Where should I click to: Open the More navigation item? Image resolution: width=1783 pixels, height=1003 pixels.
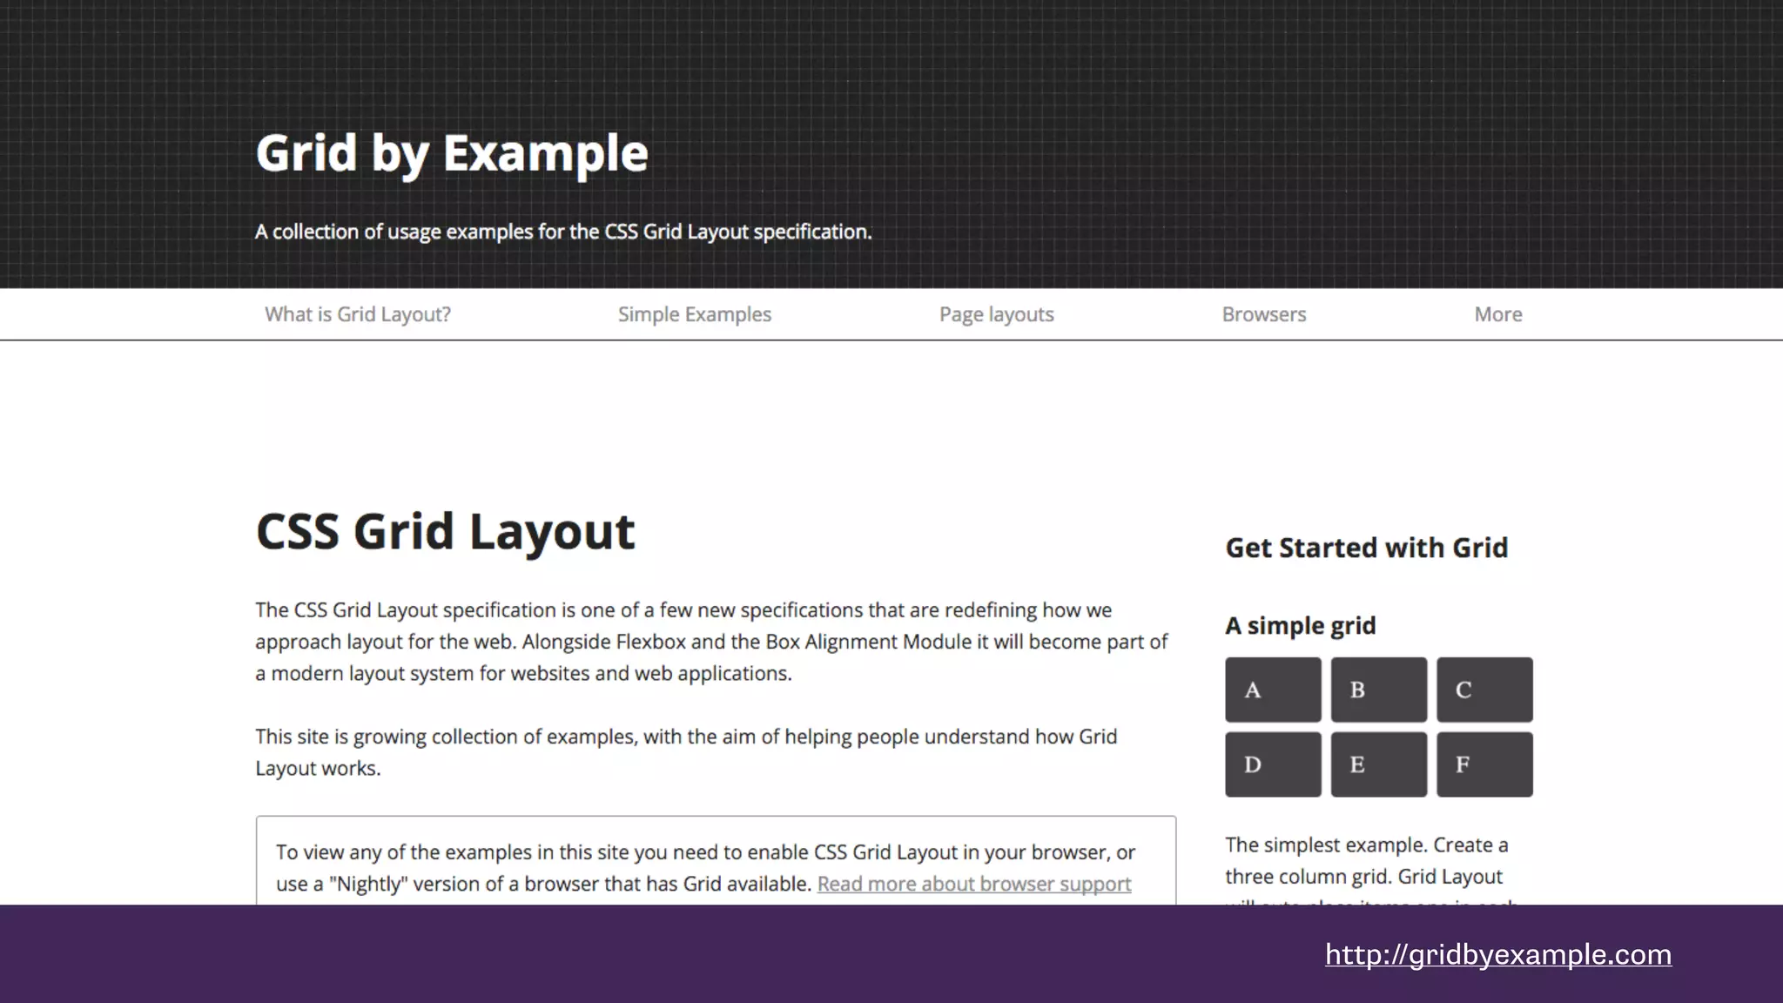click(1497, 314)
